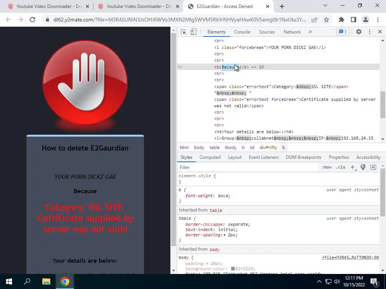Expand the border-spacing property triangle
This screenshot has width=386, height=289.
(225, 235)
